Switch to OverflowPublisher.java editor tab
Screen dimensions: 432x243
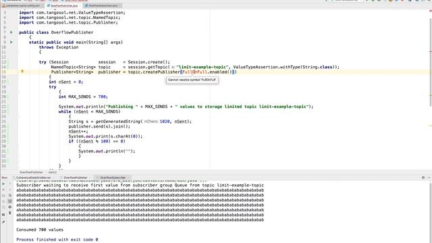click(x=64, y=5)
